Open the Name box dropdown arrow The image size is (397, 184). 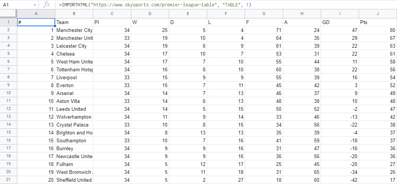(35, 5)
